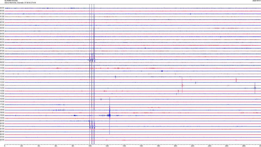Click the 18:30 time label
261x147 pixels.
click(x=2, y=113)
